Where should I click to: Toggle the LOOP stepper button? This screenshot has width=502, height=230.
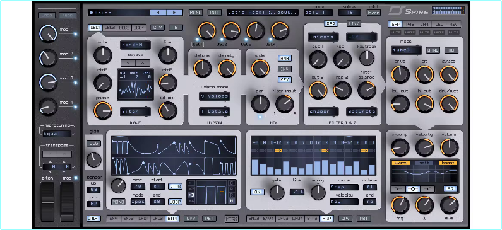point(175,202)
